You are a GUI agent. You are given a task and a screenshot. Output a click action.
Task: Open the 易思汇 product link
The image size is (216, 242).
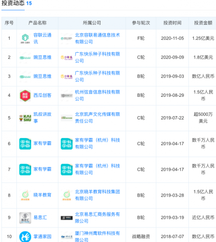[40, 217]
